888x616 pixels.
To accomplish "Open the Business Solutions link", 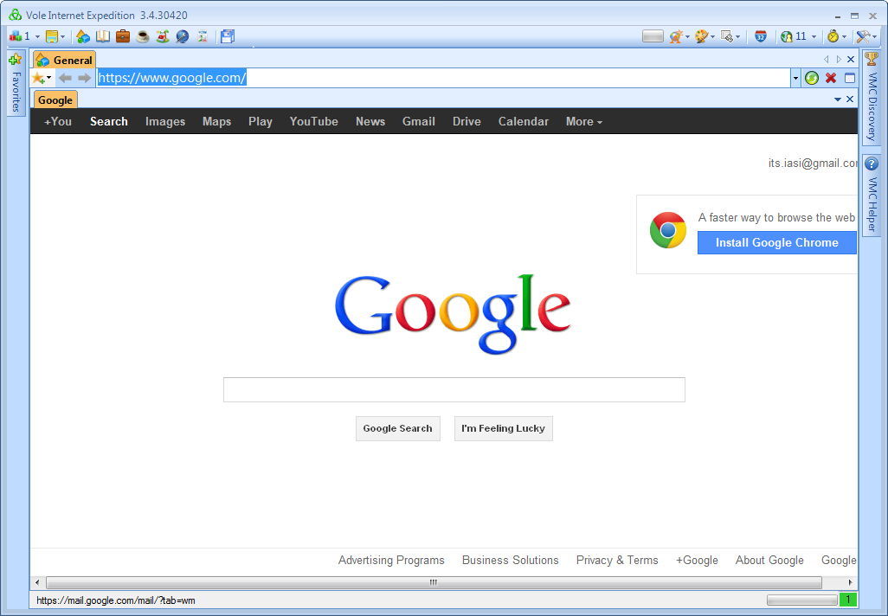I will 511,560.
